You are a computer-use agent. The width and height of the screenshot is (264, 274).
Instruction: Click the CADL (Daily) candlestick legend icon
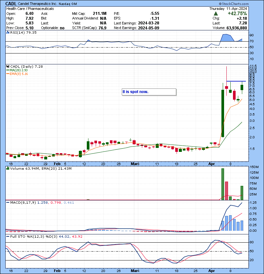[x=8, y=66]
